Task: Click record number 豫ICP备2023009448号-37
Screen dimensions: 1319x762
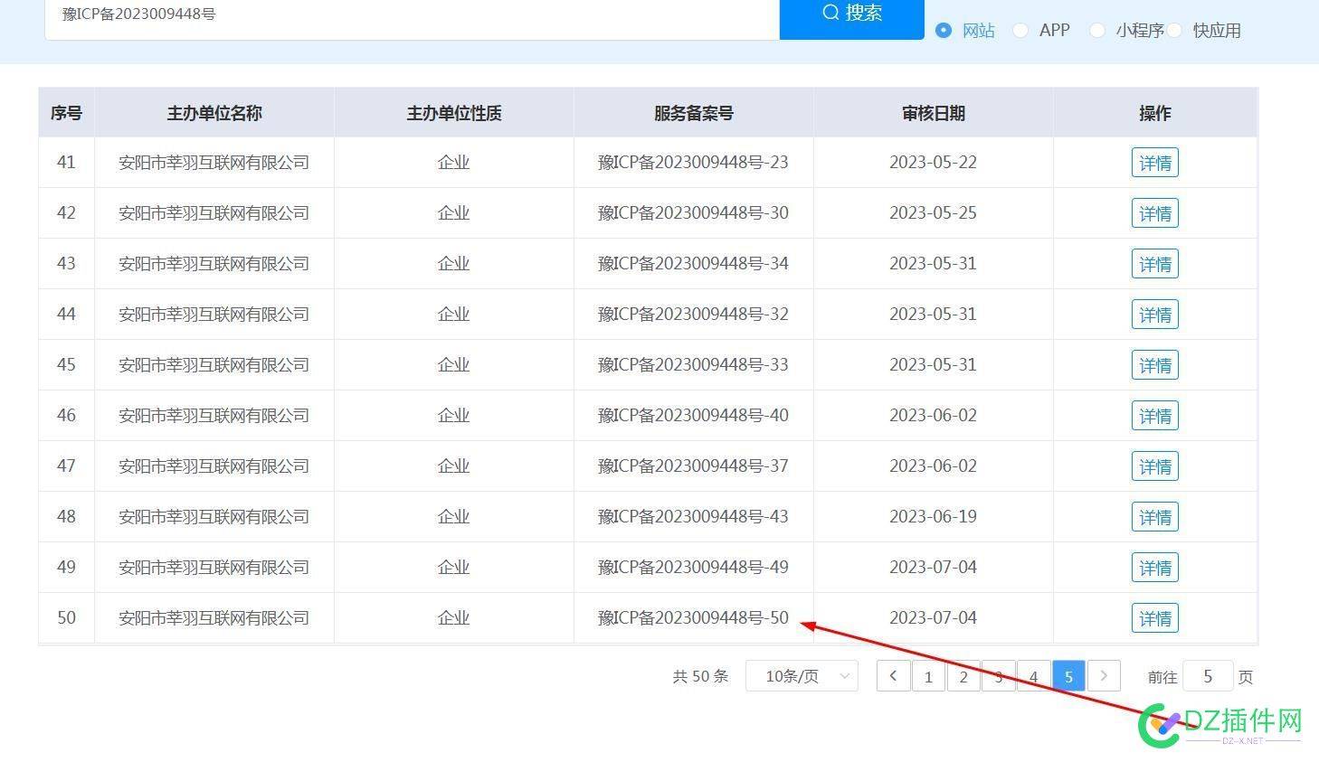Action: [x=693, y=466]
